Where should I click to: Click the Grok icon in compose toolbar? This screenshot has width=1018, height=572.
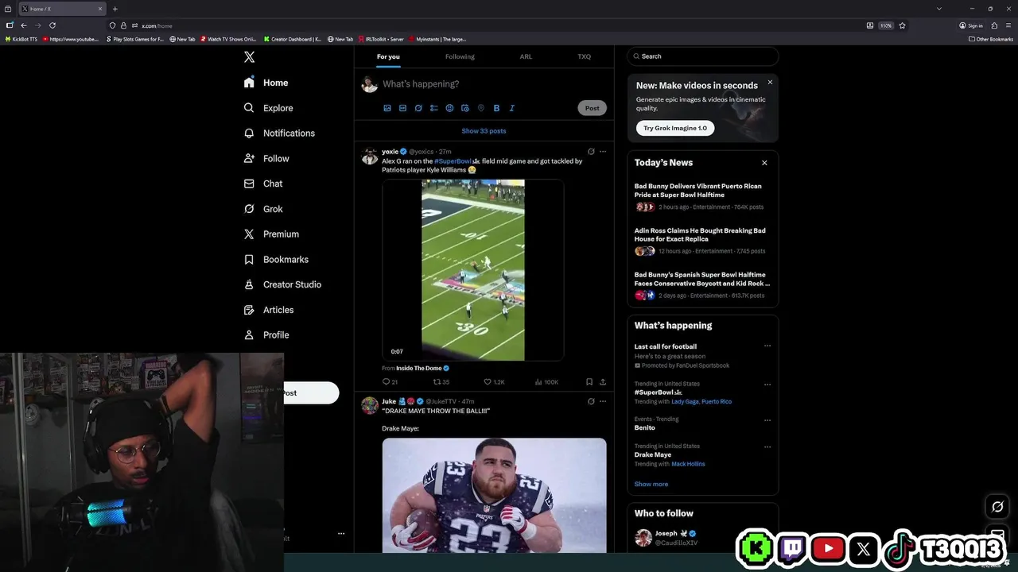click(418, 108)
